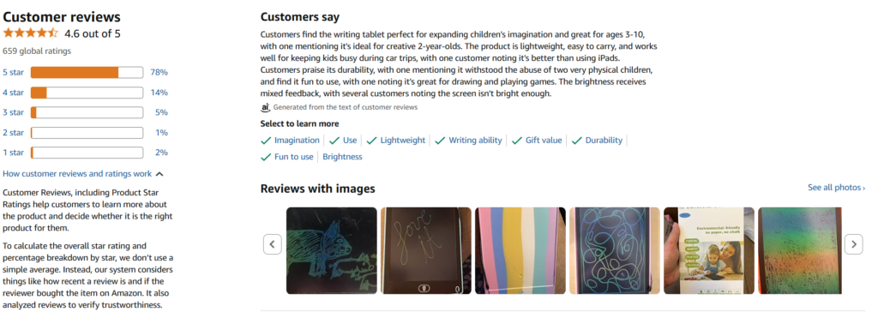Open the blue swirl doodle review image
This screenshot has height=312, width=878.
click(x=614, y=250)
